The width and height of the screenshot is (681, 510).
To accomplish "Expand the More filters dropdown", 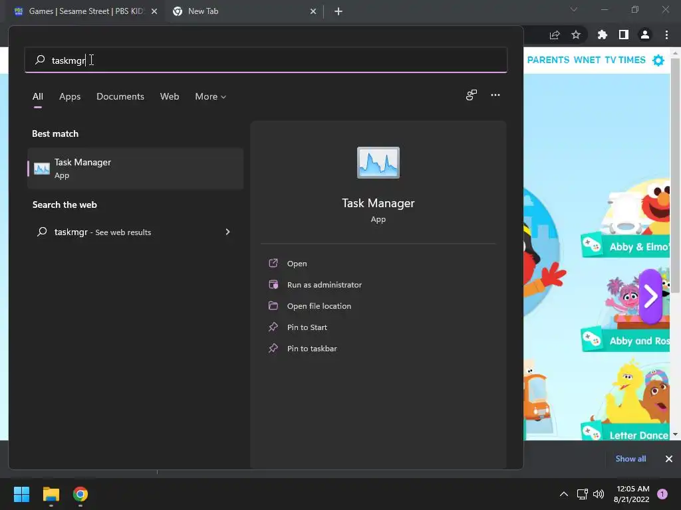I will pos(211,96).
